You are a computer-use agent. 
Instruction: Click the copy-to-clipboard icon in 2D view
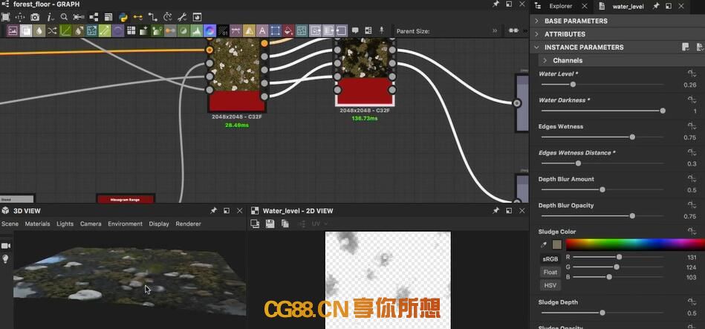[285, 224]
